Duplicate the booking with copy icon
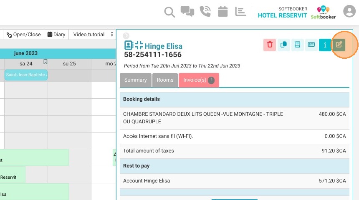The image size is (359, 200). (x=284, y=45)
